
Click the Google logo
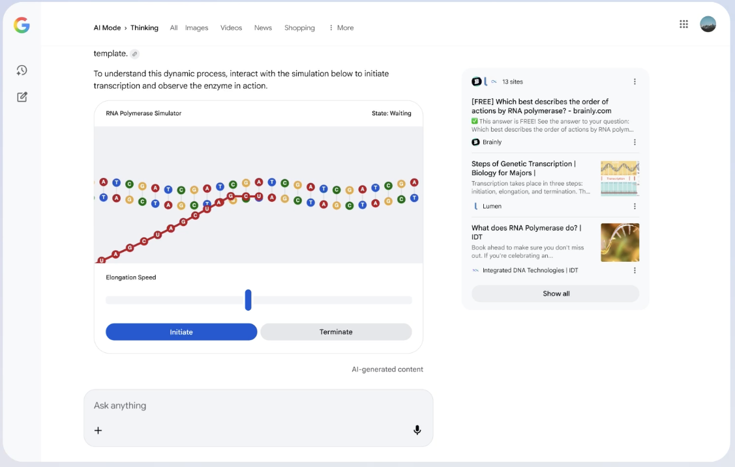pyautogui.click(x=22, y=25)
